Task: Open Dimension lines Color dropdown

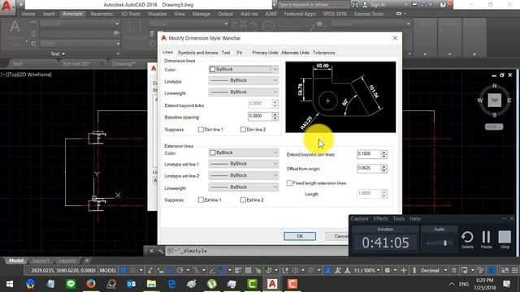Action: (244, 70)
